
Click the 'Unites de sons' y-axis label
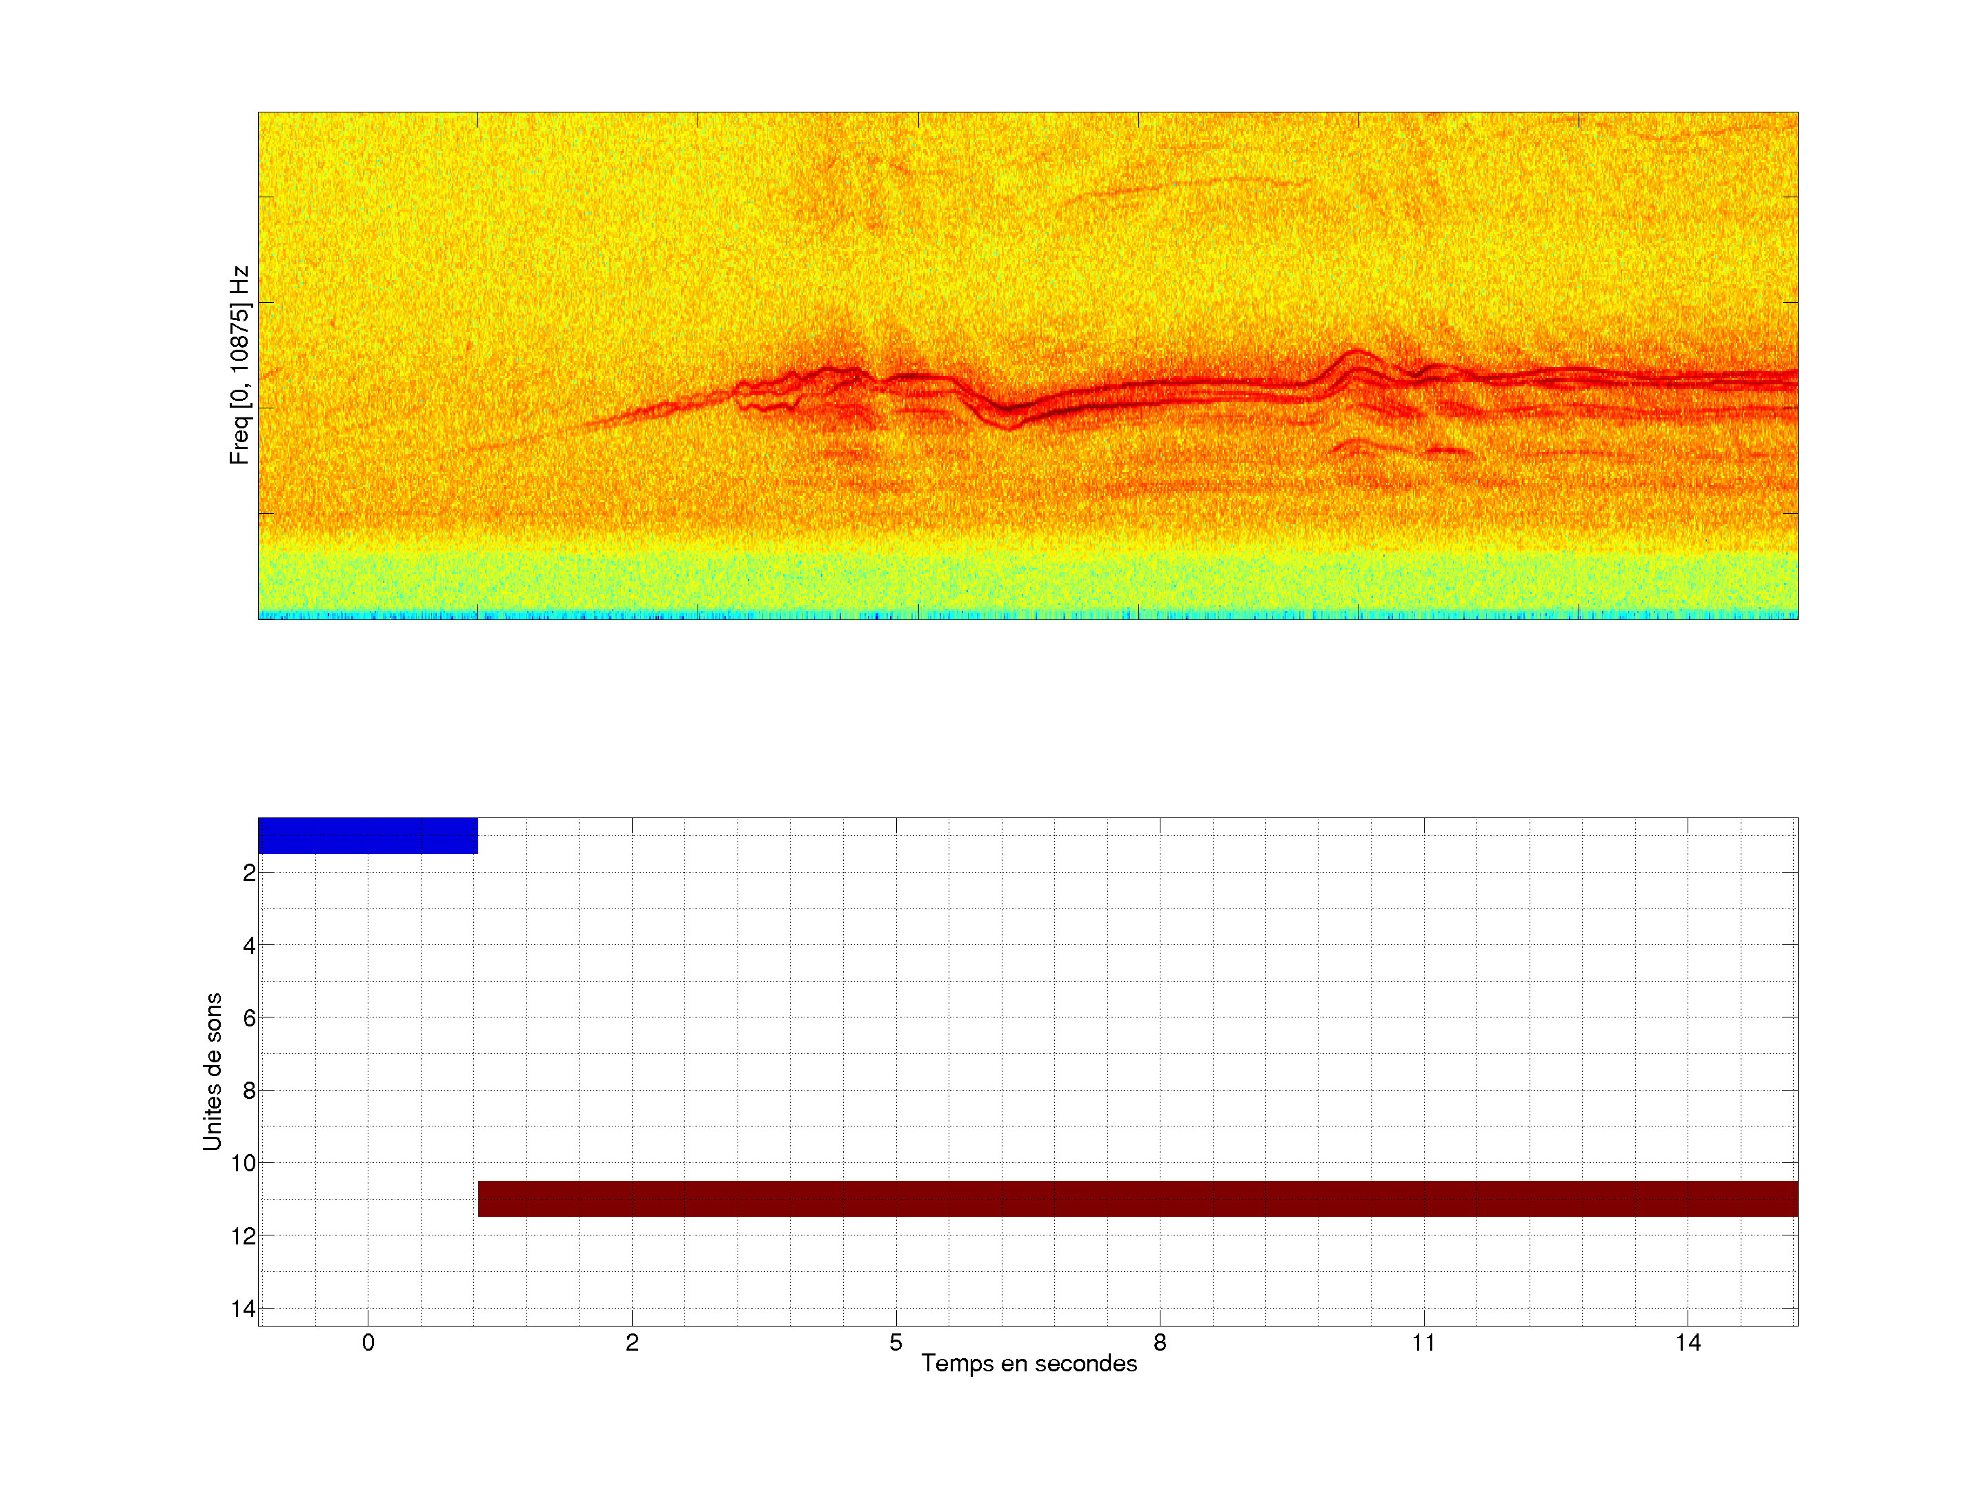click(212, 1071)
